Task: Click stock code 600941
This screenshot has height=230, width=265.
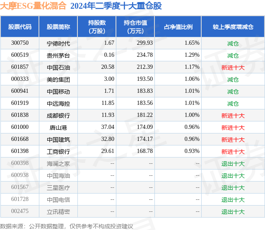Action: (20, 91)
